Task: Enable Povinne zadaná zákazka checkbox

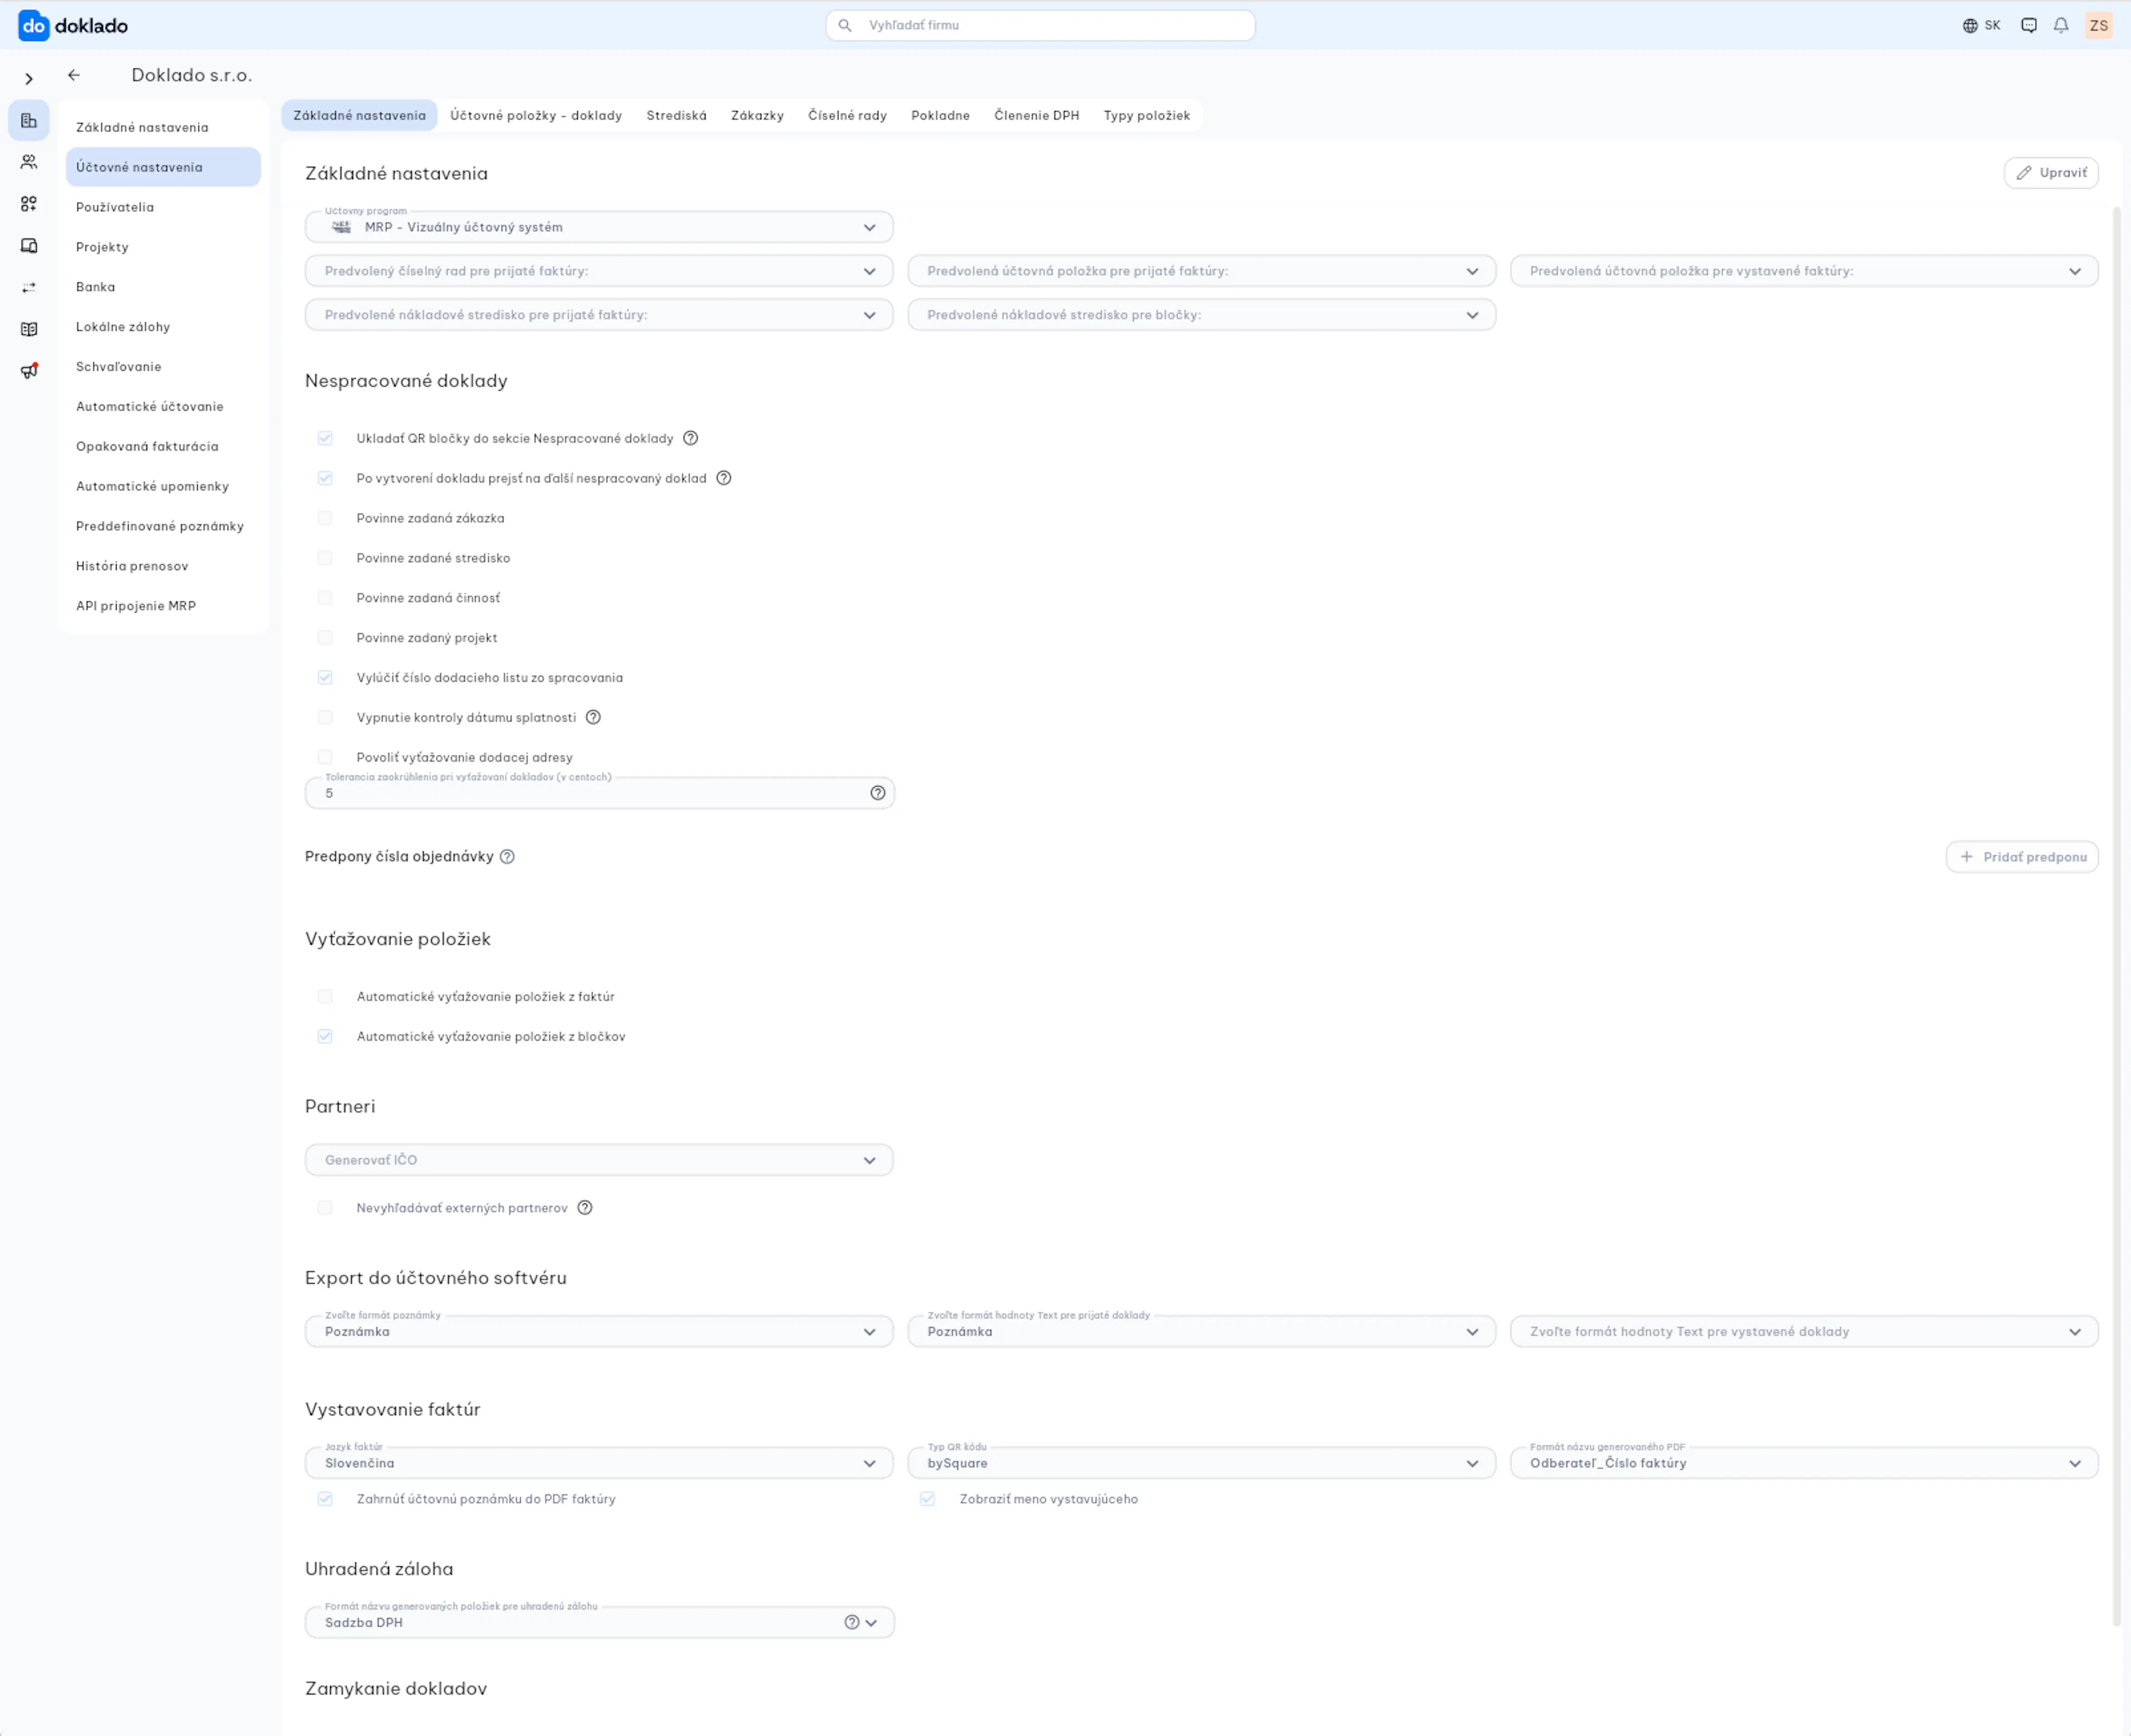Action: pyautogui.click(x=325, y=518)
